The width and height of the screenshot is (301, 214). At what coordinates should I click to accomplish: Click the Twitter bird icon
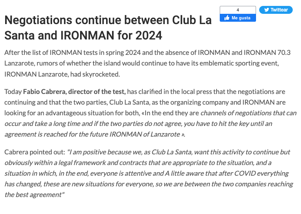(x=266, y=10)
